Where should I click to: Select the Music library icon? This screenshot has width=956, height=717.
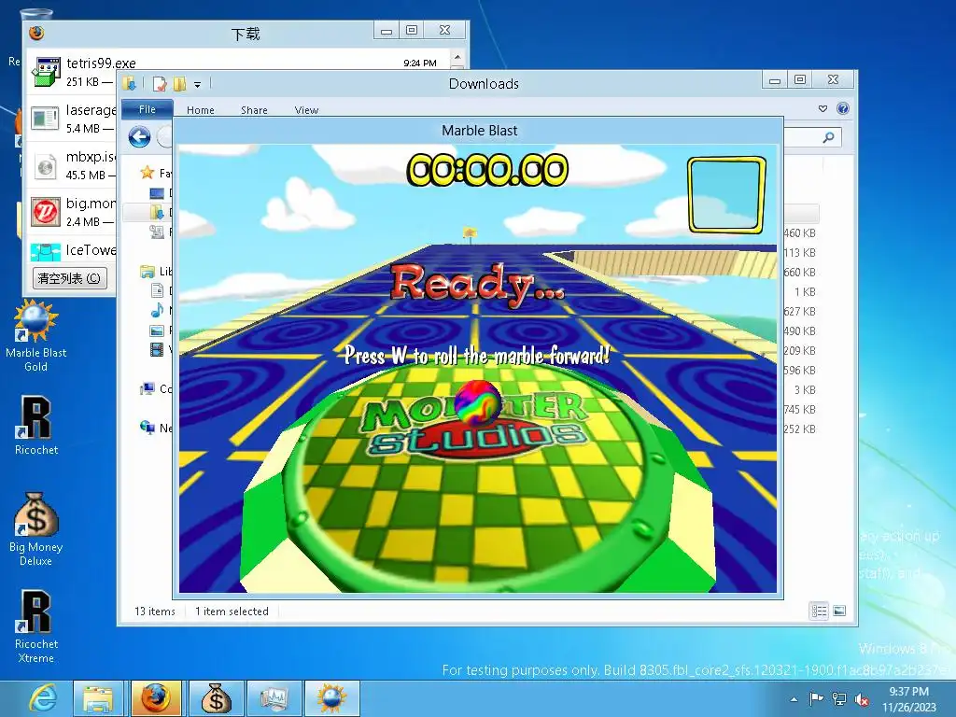coord(157,310)
